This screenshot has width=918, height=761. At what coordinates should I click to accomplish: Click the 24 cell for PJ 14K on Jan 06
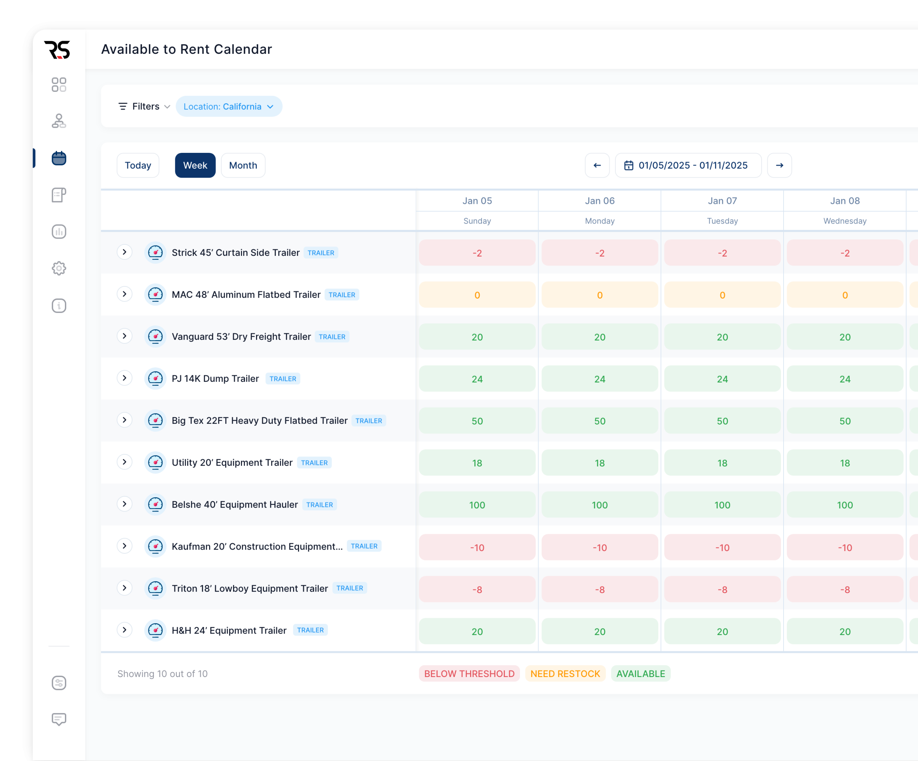coord(600,379)
